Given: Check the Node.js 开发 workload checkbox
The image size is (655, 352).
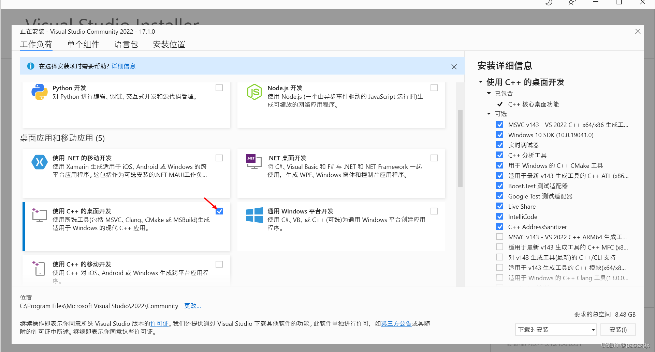Looking at the screenshot, I should [x=434, y=88].
